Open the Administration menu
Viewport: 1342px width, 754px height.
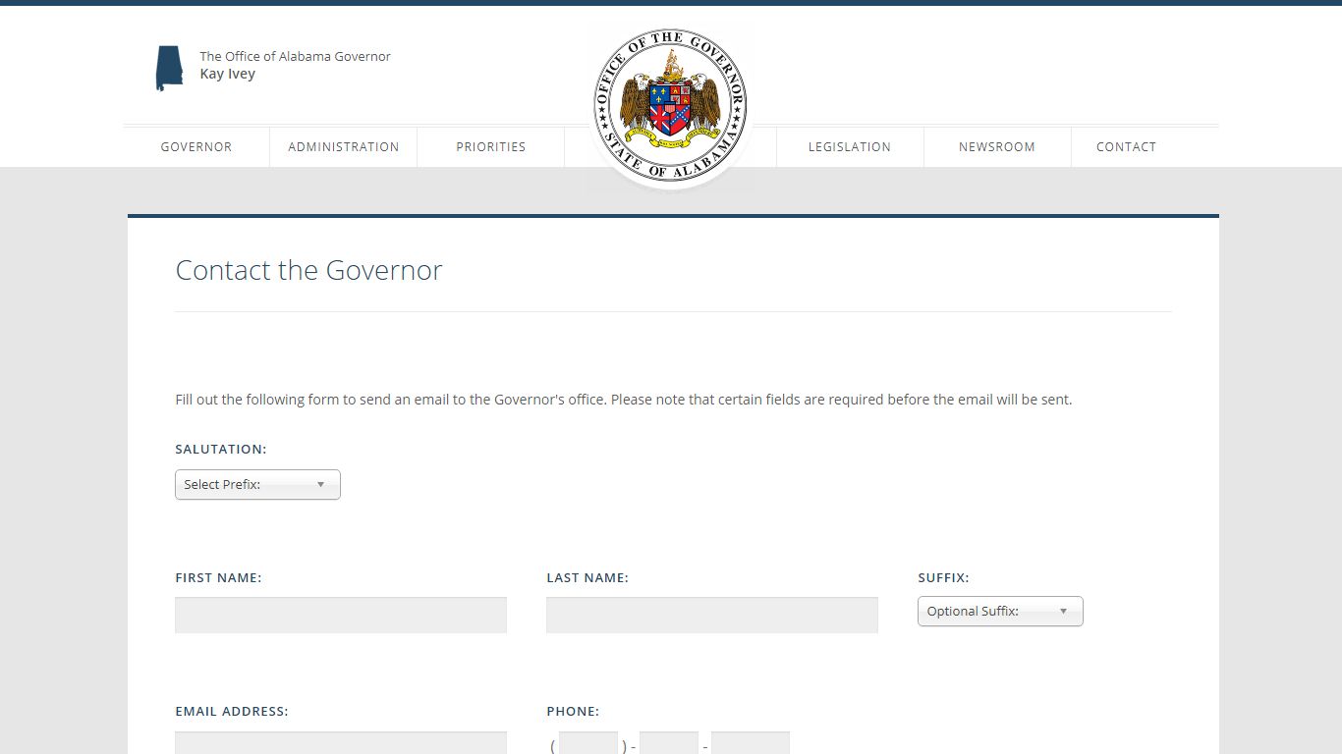point(344,147)
